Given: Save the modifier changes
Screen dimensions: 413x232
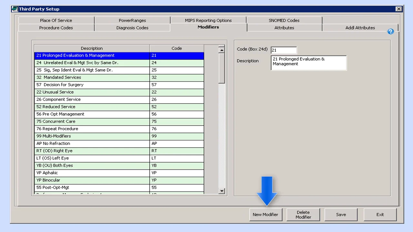Looking at the screenshot, I should 341,215.
